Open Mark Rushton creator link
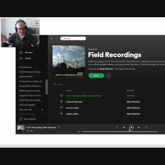The image size is (165, 165). (106, 69)
